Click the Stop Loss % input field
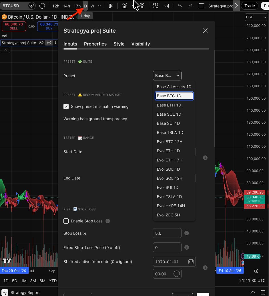The height and width of the screenshot is (296, 269). [x=167, y=233]
